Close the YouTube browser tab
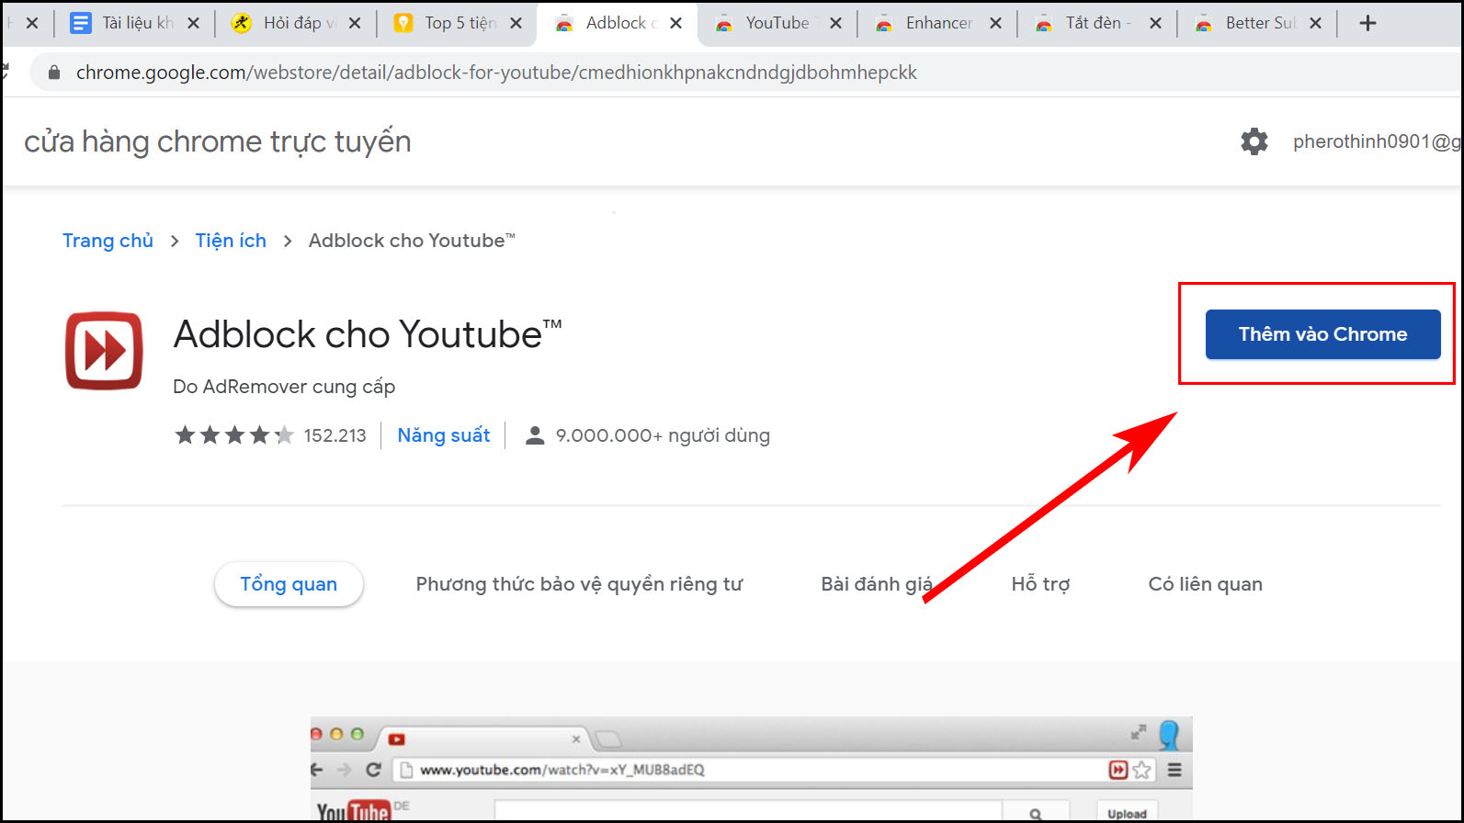The width and height of the screenshot is (1464, 823). 835,23
